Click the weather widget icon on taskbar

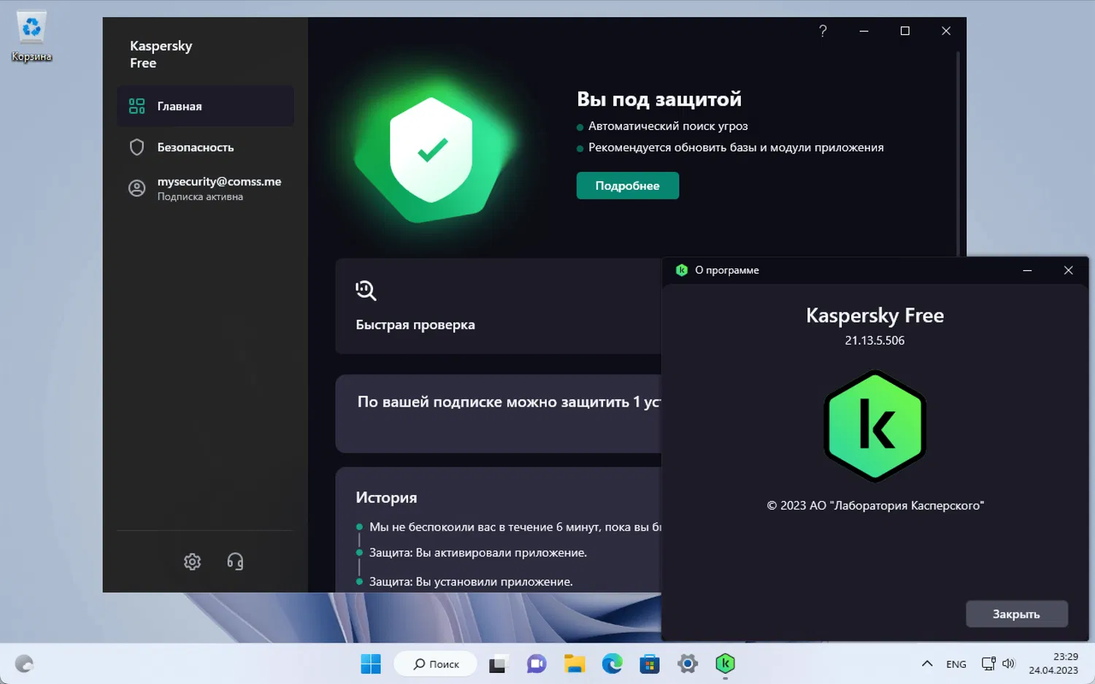(x=24, y=664)
